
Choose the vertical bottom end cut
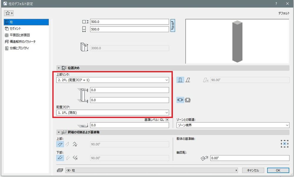click(68, 158)
